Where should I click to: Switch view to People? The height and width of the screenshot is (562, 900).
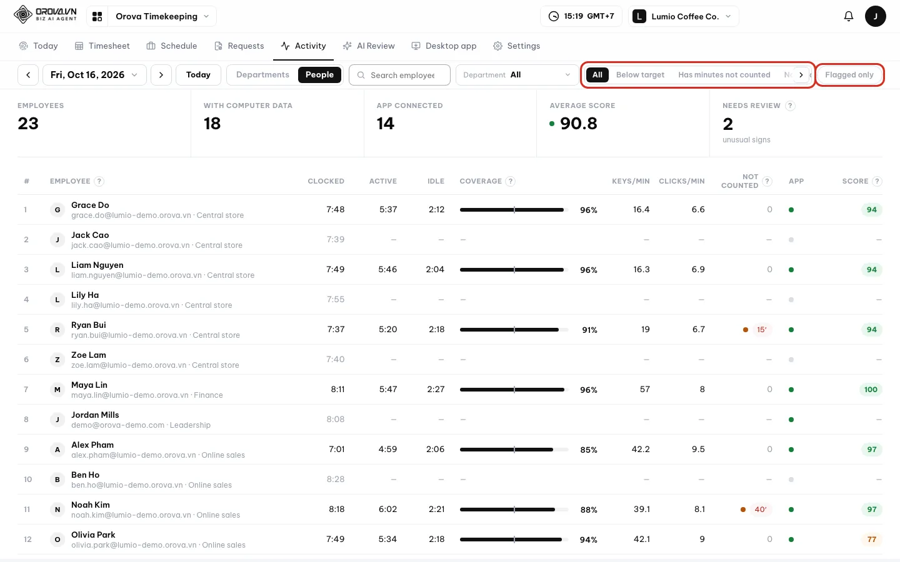(319, 75)
